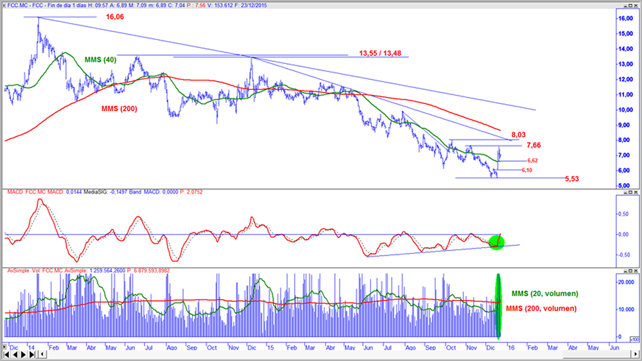Click the 0,50 MACD axis value
Viewport: 642px width, 361px height.
[623, 214]
